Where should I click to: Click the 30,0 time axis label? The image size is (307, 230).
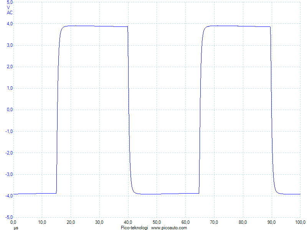coord(99,222)
